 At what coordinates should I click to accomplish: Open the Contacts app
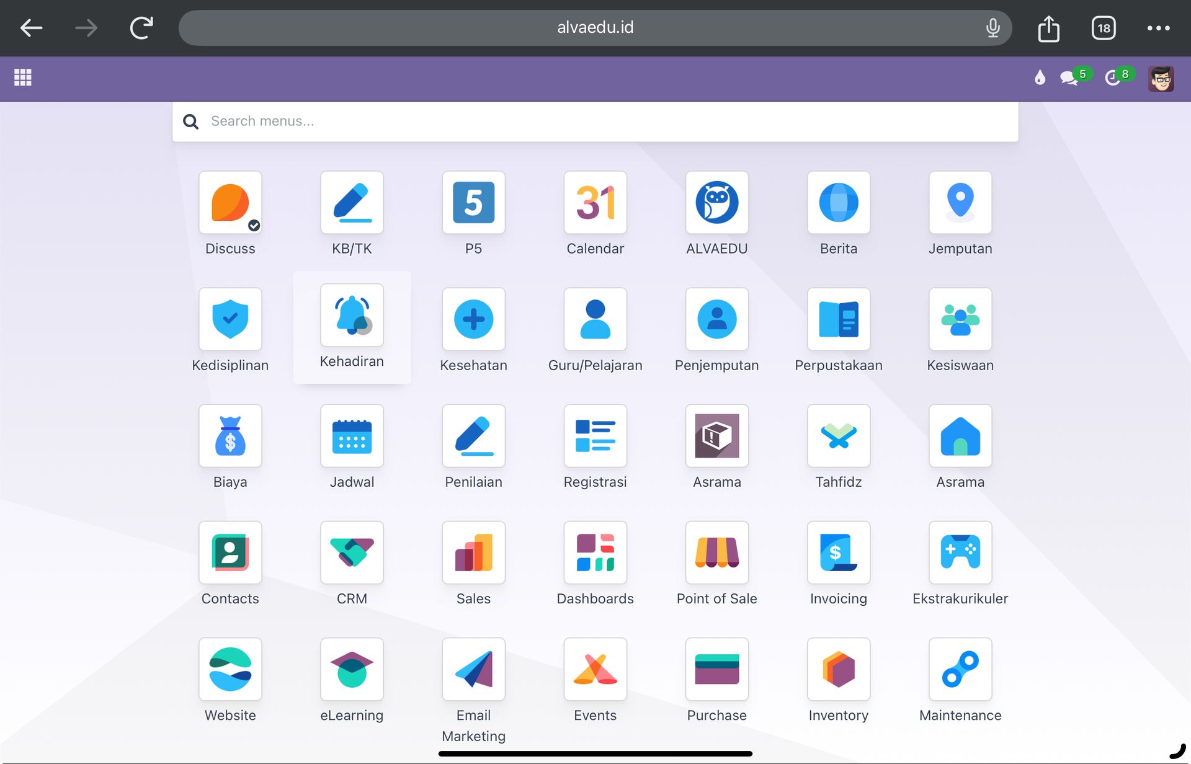pos(230,553)
